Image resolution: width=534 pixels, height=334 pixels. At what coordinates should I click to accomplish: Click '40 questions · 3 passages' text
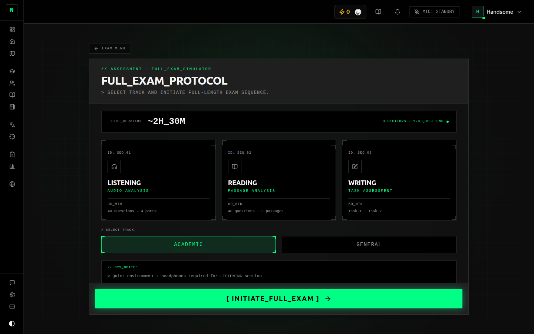pos(256,211)
